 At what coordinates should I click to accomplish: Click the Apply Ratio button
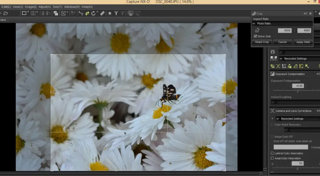click(303, 42)
